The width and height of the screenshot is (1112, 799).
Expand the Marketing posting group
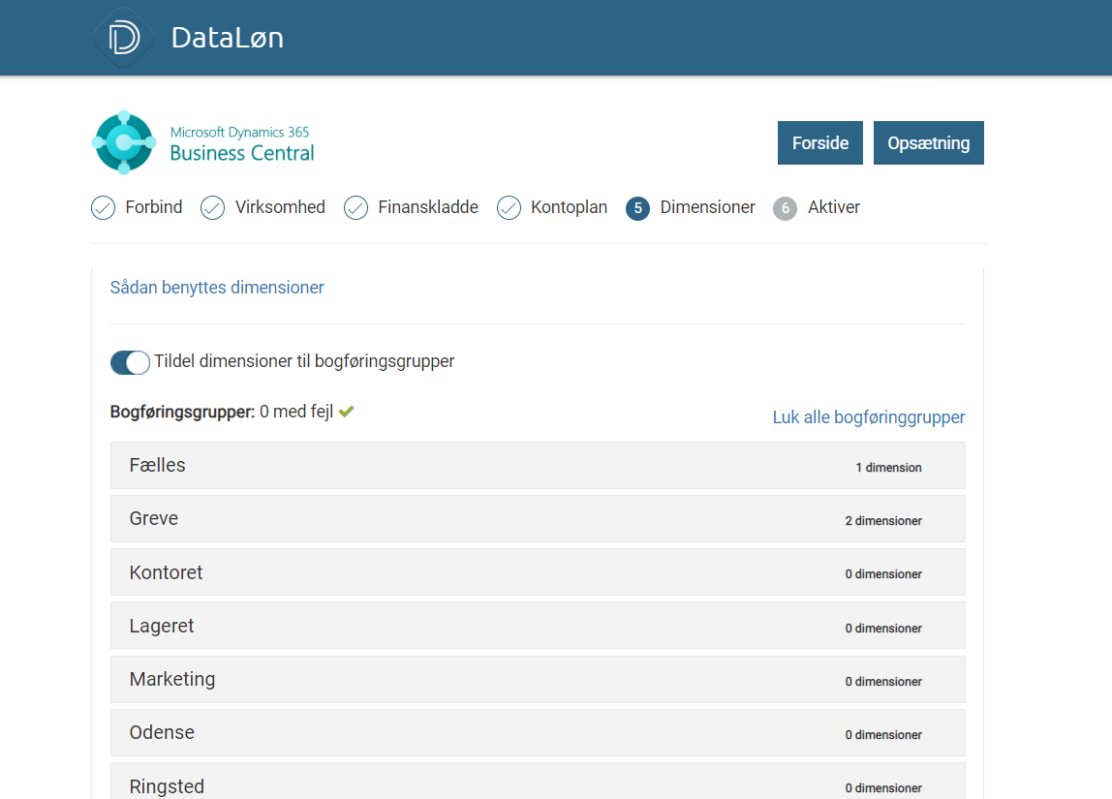click(x=538, y=679)
